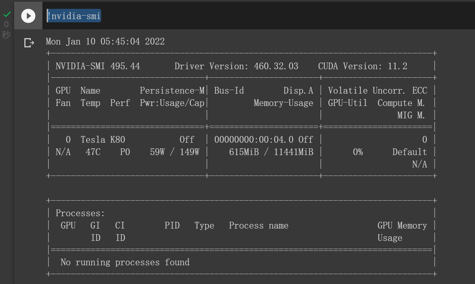Viewport: 475px width, 284px height.
Task: Click the 'Bus-Id' column header
Action: pyautogui.click(x=229, y=90)
